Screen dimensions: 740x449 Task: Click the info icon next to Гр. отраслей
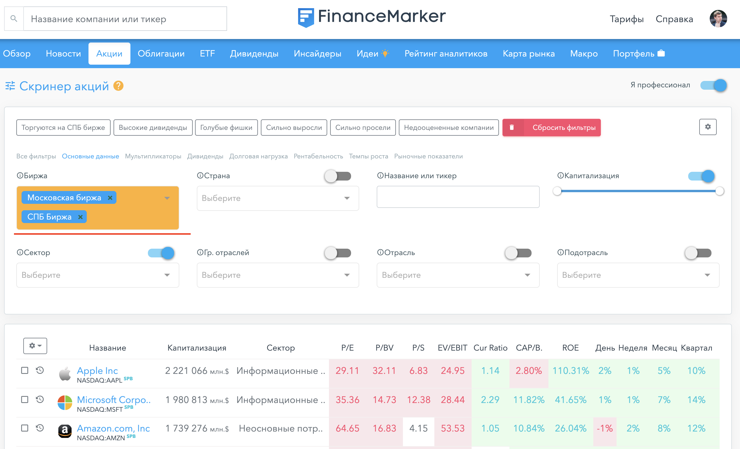(x=200, y=252)
